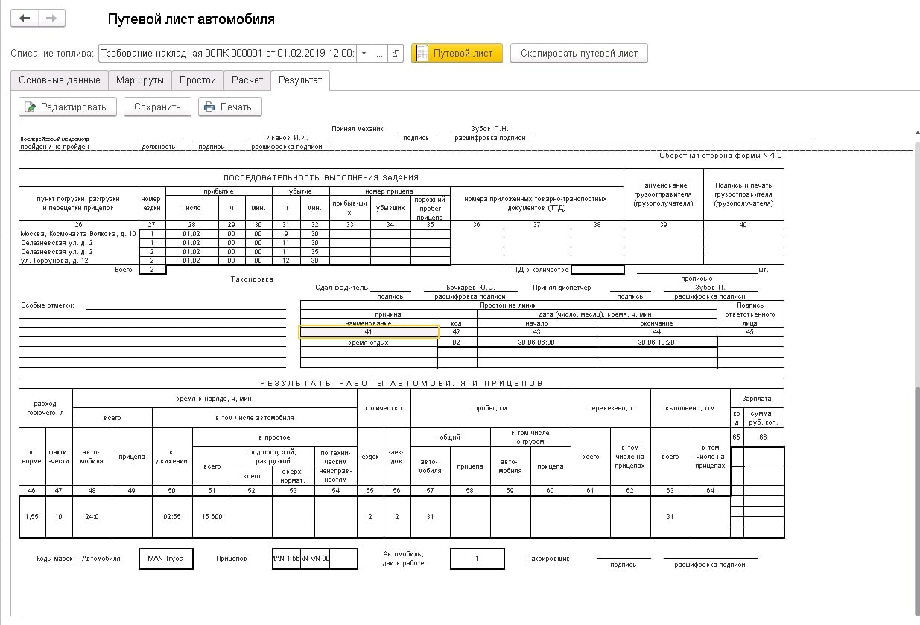This screenshot has width=920, height=625.
Task: Click the heading 'ПОСЛЕДОВАТЕЛЬНОСТЬ ВЫПОЛНЕНИЯ ЗАДАНИЯ'
Action: click(321, 177)
